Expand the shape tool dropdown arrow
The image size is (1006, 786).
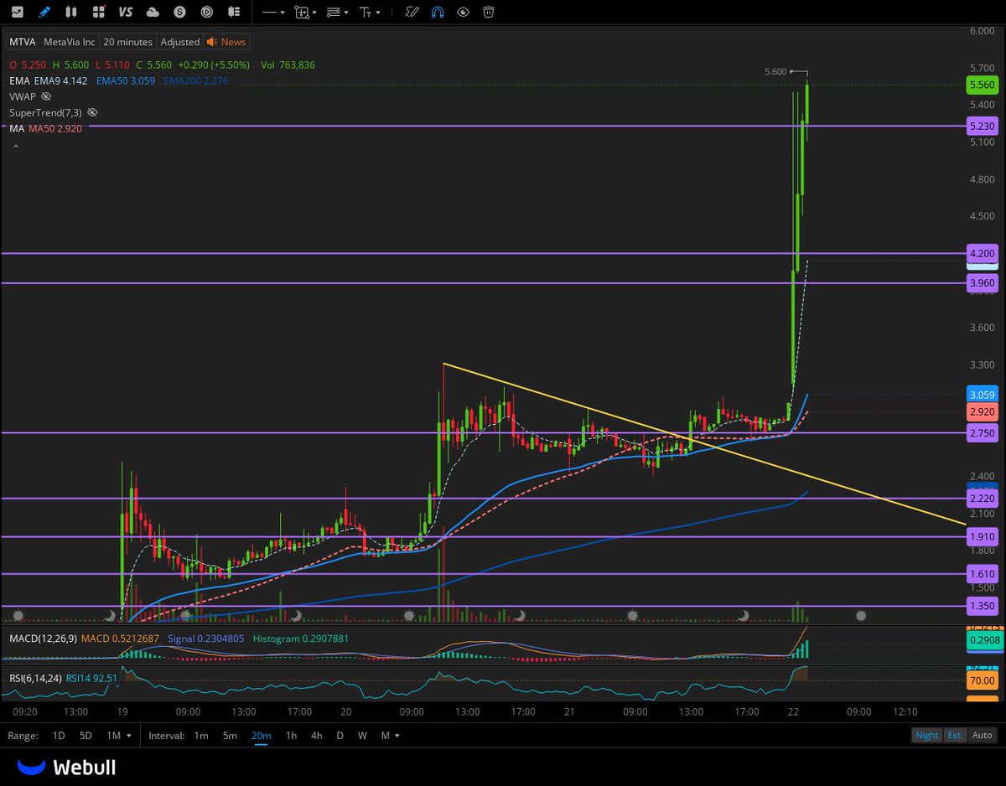[x=314, y=13]
